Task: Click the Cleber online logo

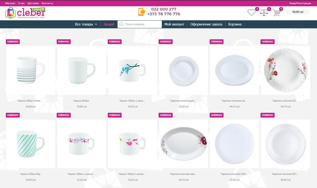Action: click(25, 13)
